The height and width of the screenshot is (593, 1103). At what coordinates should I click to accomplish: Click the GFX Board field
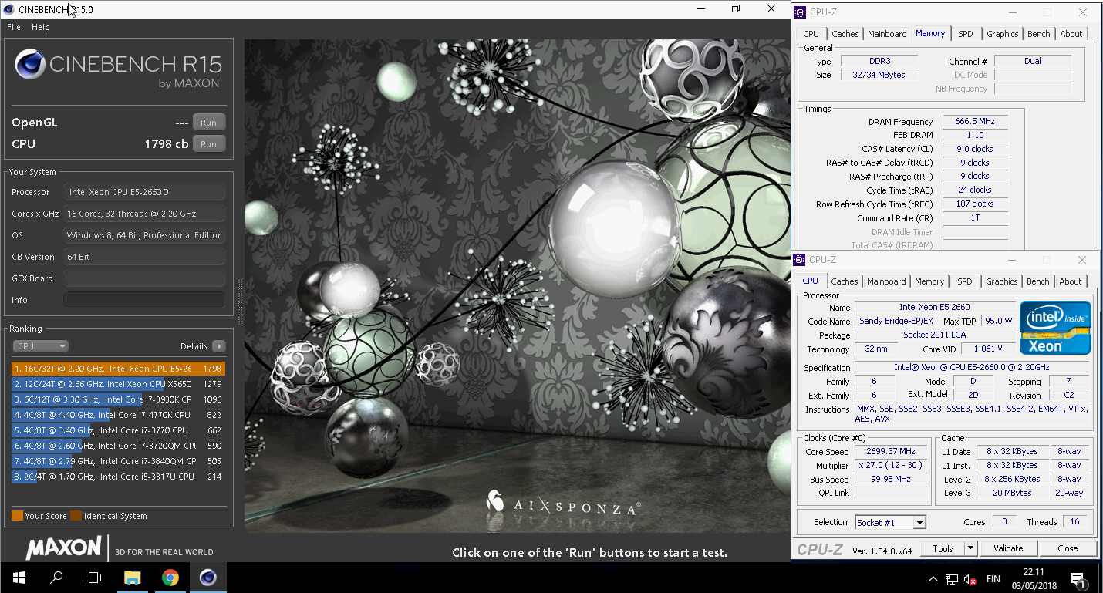tap(144, 278)
